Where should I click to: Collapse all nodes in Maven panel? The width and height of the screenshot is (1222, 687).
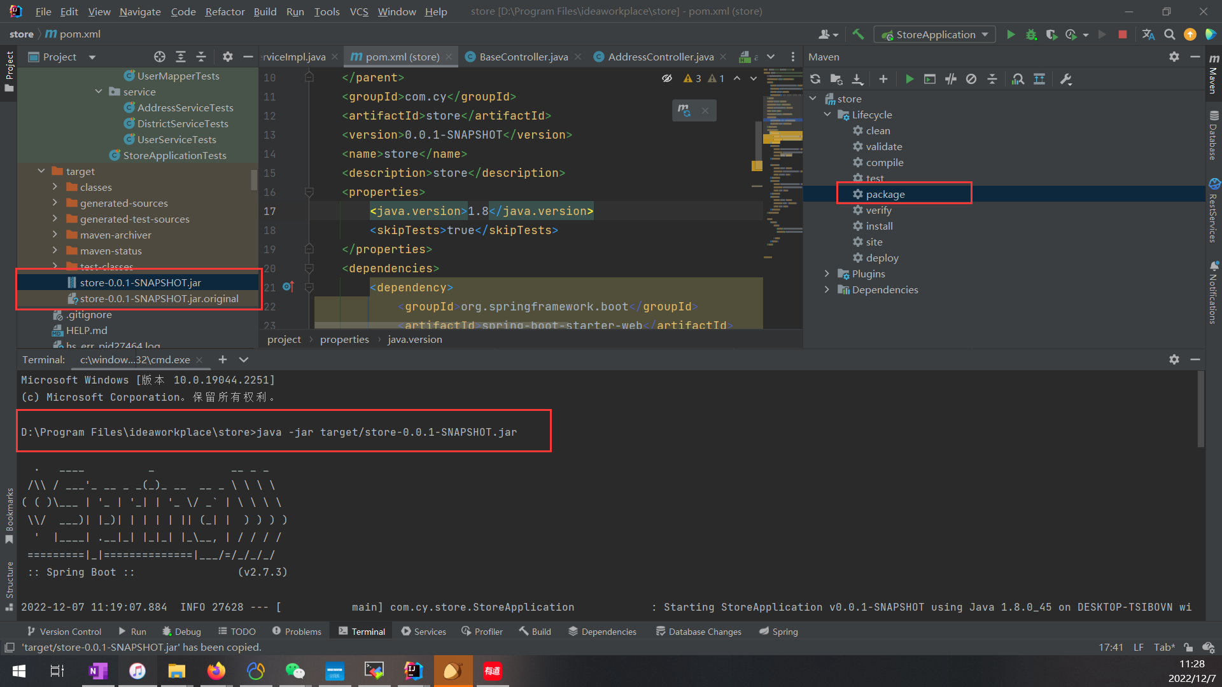point(992,79)
